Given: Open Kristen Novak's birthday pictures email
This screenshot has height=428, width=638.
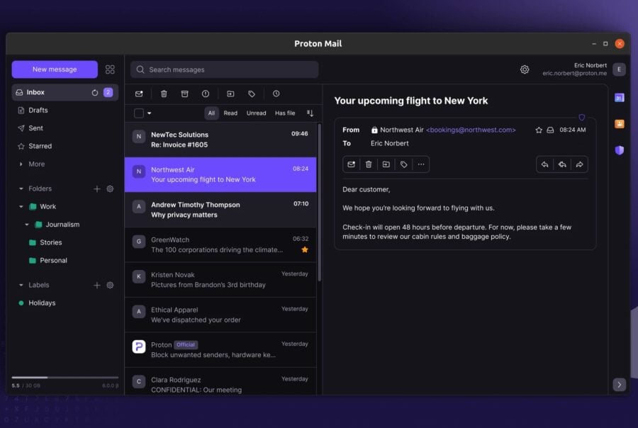Looking at the screenshot, I should (220, 280).
